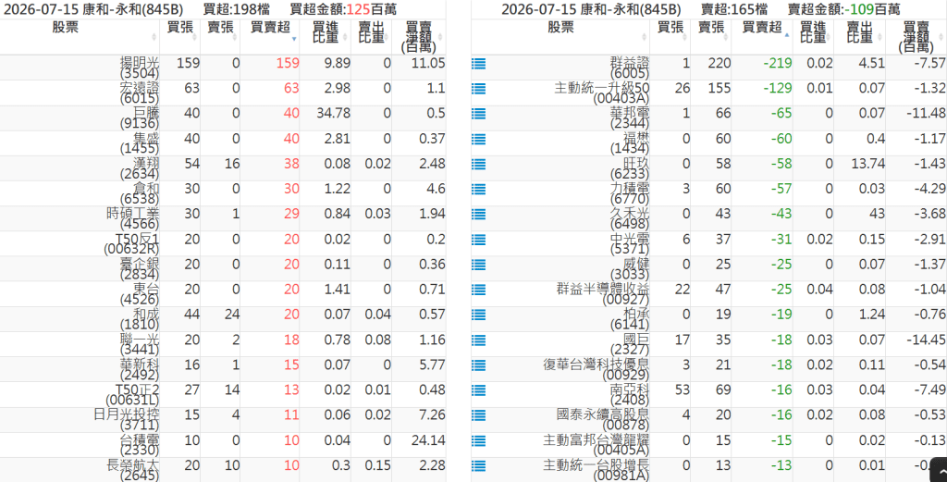The height and width of the screenshot is (482, 947).
Task: Click stock 台積電 (2330)
Action: [140, 445]
